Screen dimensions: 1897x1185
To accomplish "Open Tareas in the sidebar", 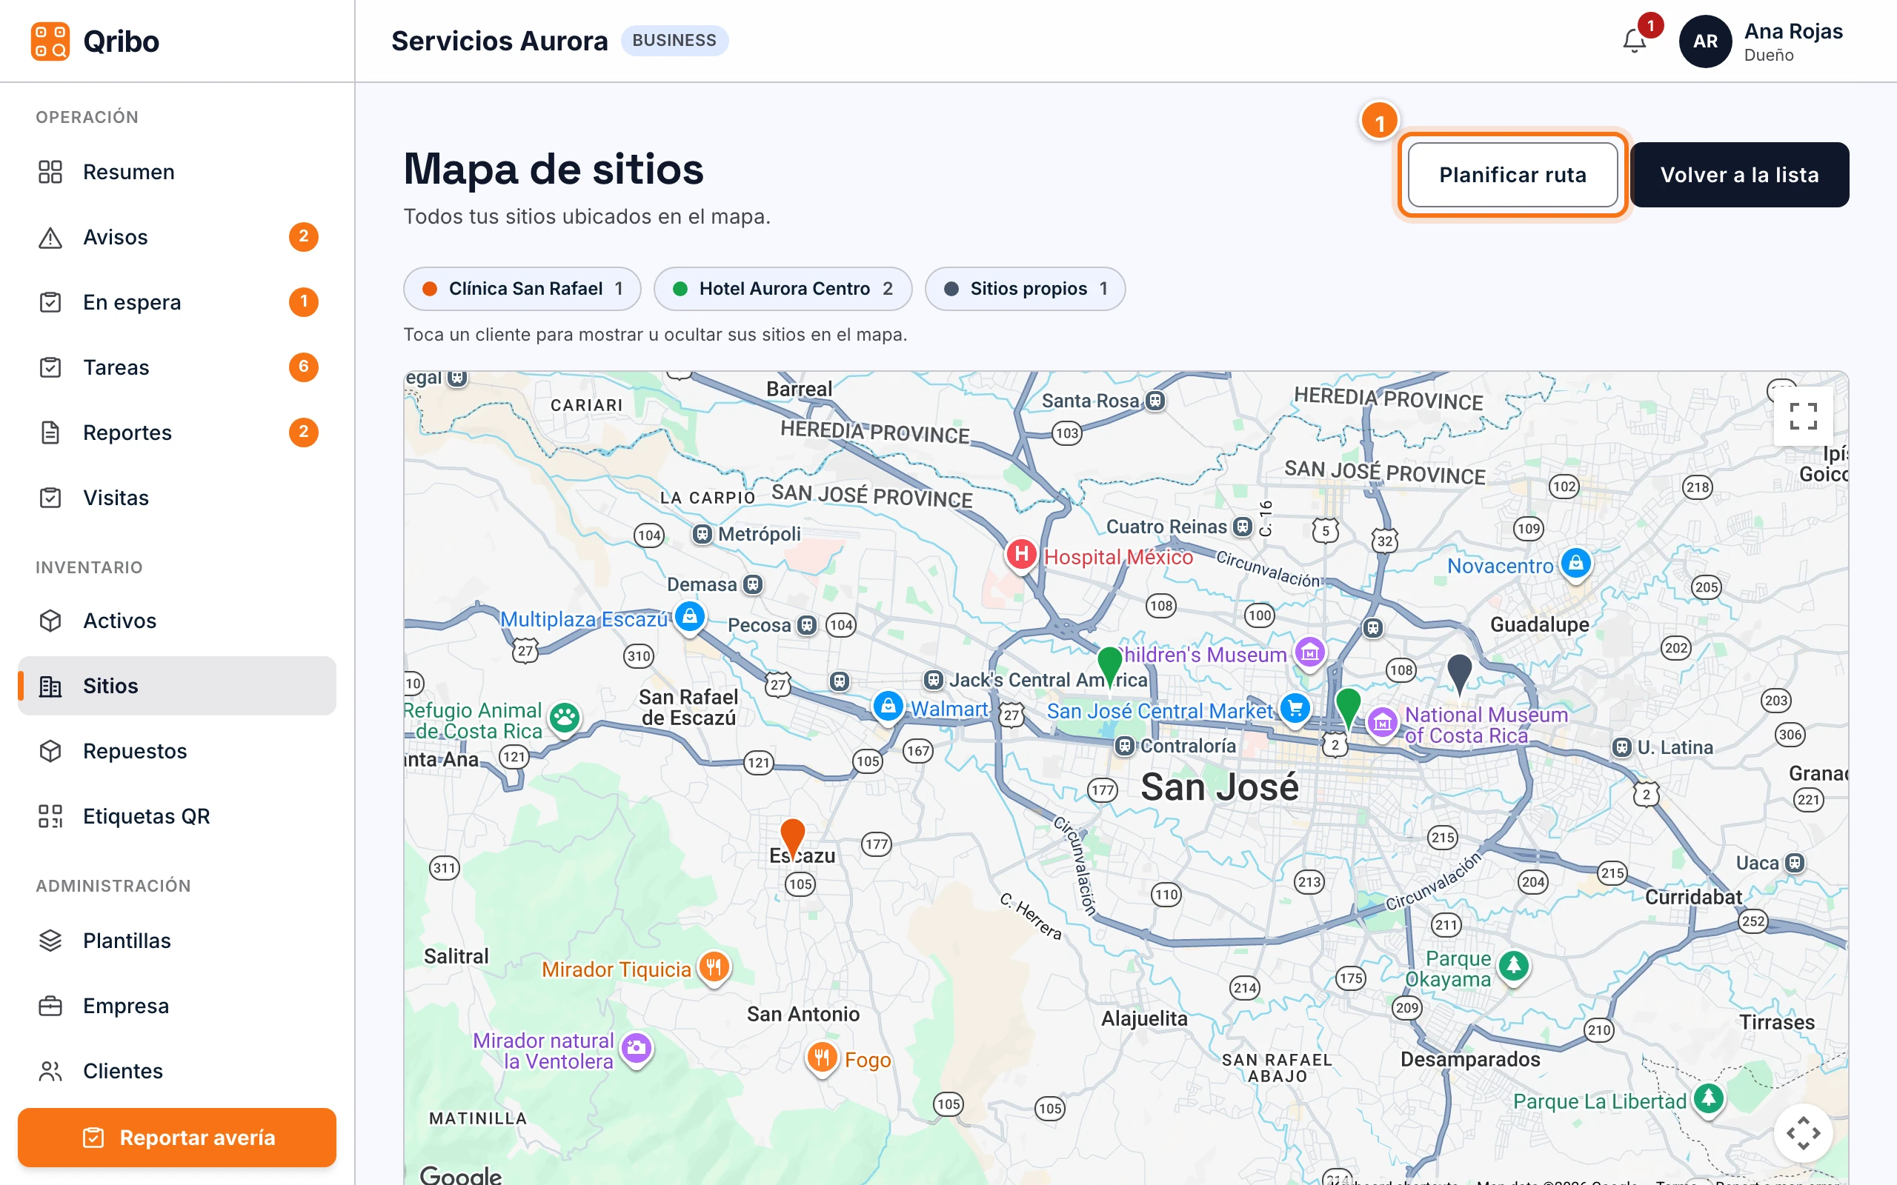I will (177, 367).
